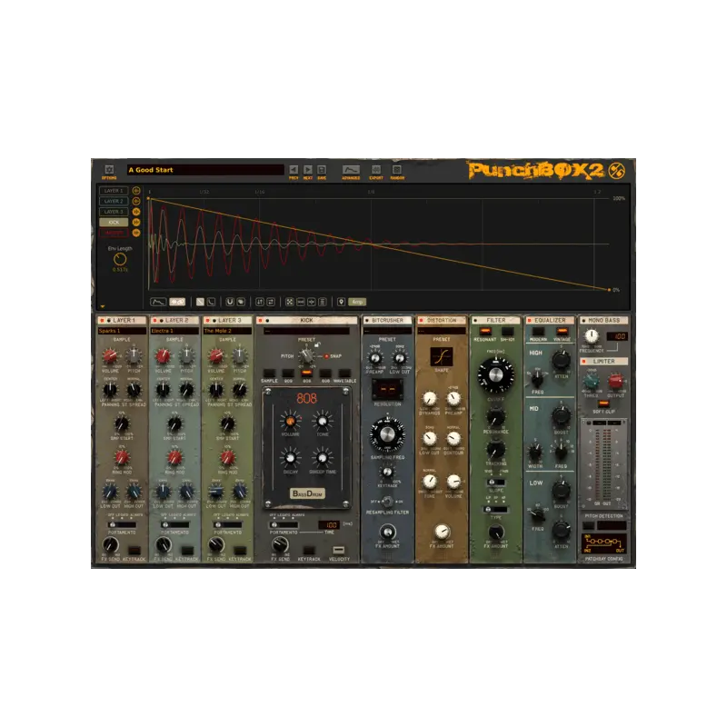Load the next preset with Next

(308, 170)
